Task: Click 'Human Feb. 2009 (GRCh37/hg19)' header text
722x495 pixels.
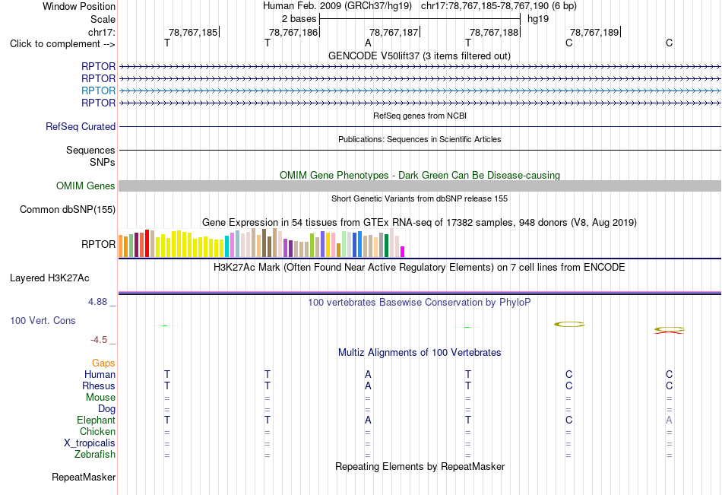Action: (x=338, y=6)
